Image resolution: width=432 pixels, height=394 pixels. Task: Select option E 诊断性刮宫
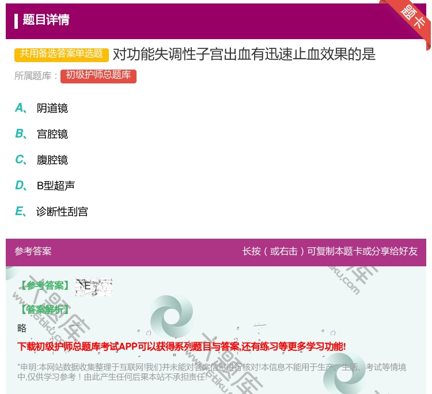51,212
